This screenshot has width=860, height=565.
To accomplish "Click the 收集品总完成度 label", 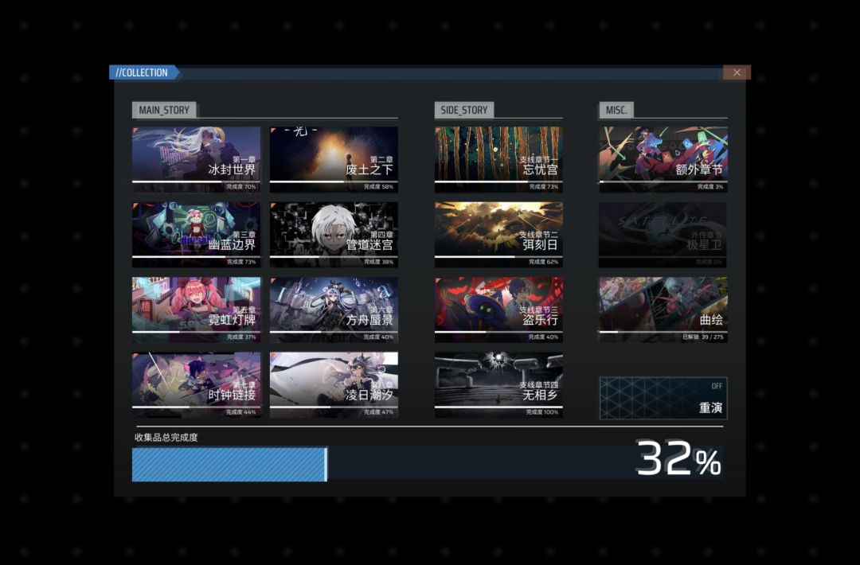I will (x=166, y=438).
